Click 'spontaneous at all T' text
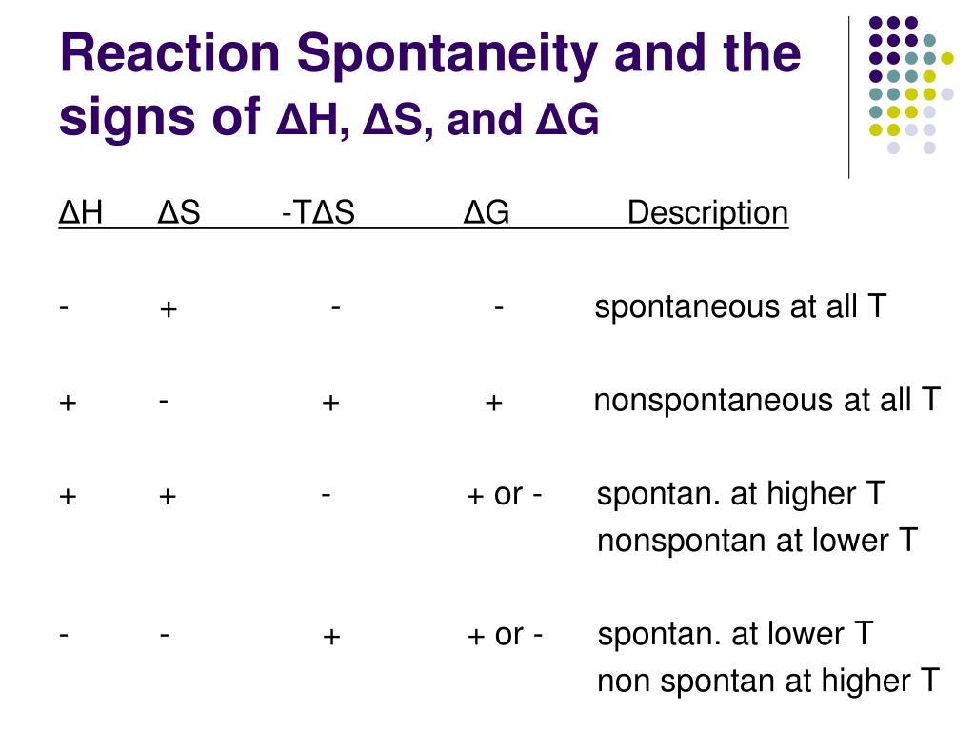Image resolution: width=975 pixels, height=731 pixels. pyautogui.click(x=740, y=306)
